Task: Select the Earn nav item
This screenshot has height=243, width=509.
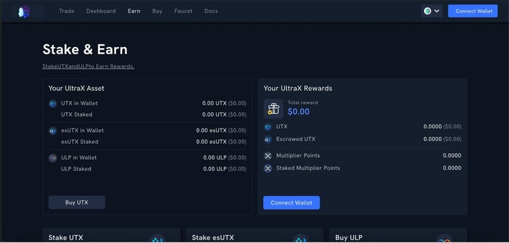Action: tap(134, 11)
